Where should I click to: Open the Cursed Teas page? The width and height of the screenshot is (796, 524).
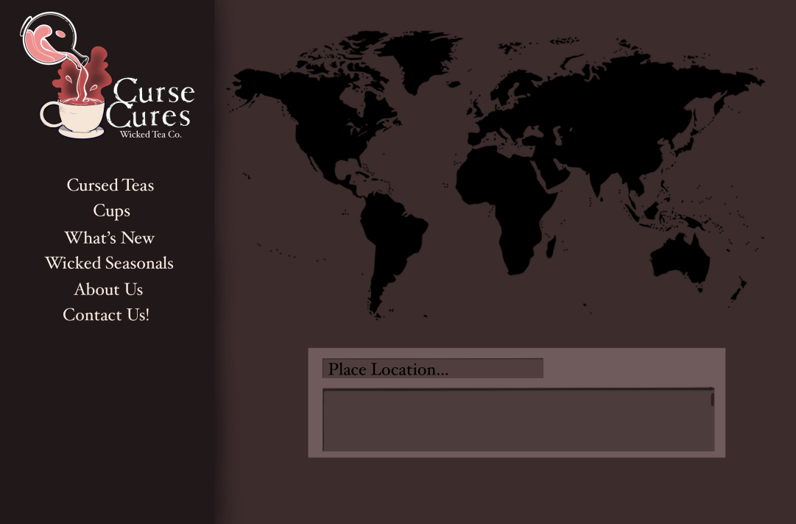[110, 185]
